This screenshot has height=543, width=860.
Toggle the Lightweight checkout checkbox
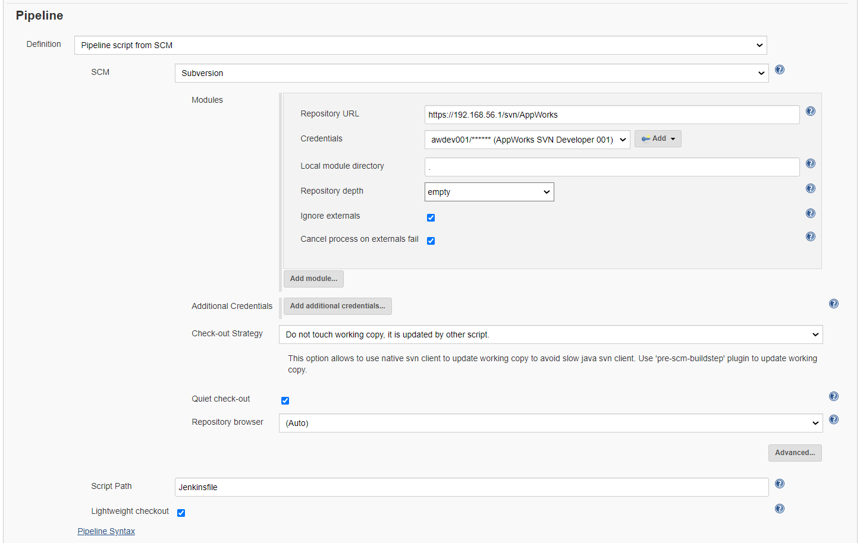[181, 513]
